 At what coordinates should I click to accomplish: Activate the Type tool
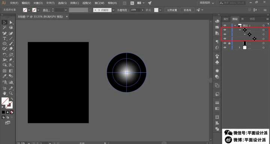[x=4, y=39]
